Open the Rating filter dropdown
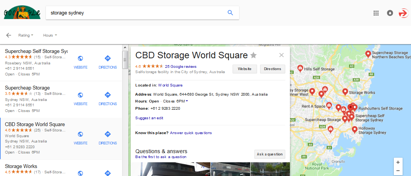 (x=26, y=35)
